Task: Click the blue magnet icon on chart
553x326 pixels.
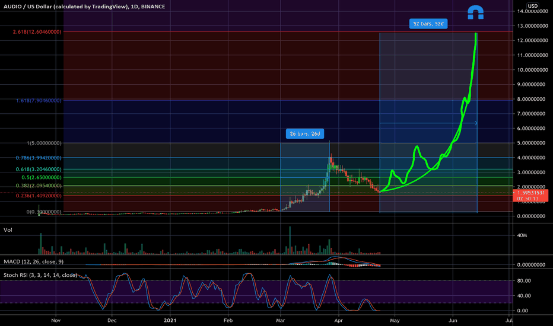Action: coord(475,12)
